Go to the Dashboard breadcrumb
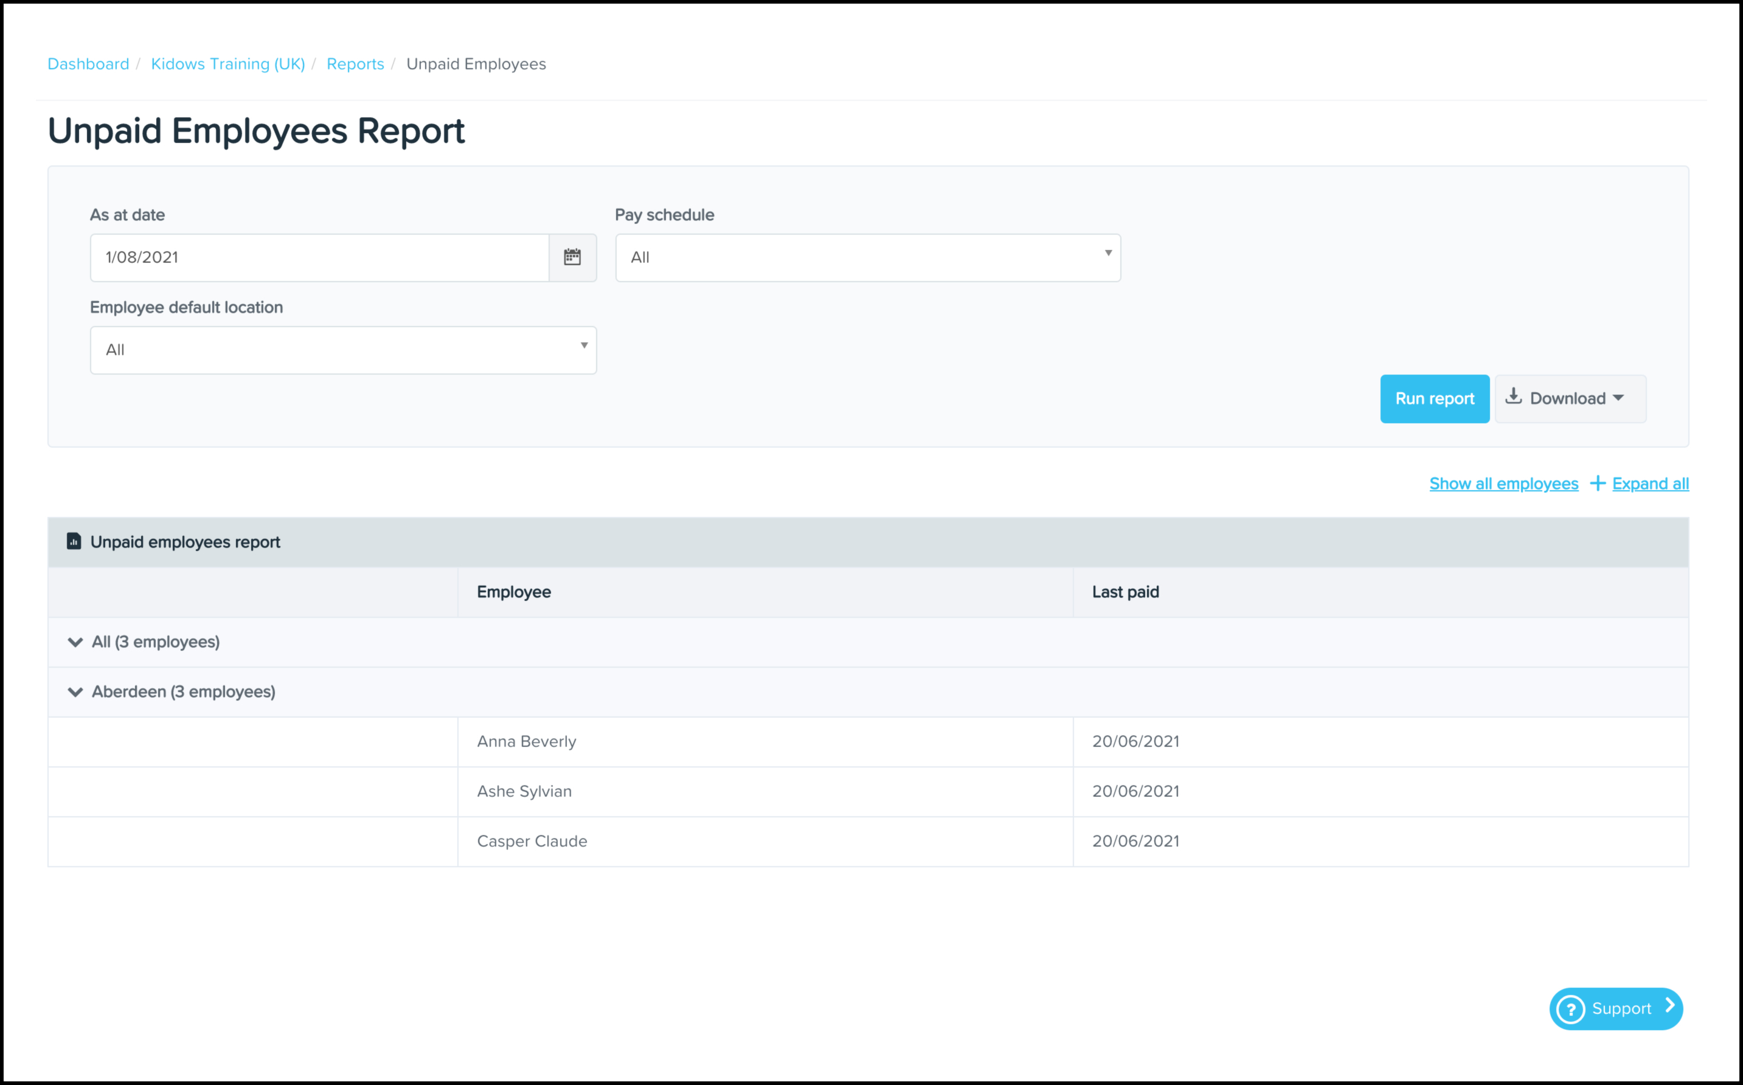Viewport: 1743px width, 1085px height. [88, 64]
